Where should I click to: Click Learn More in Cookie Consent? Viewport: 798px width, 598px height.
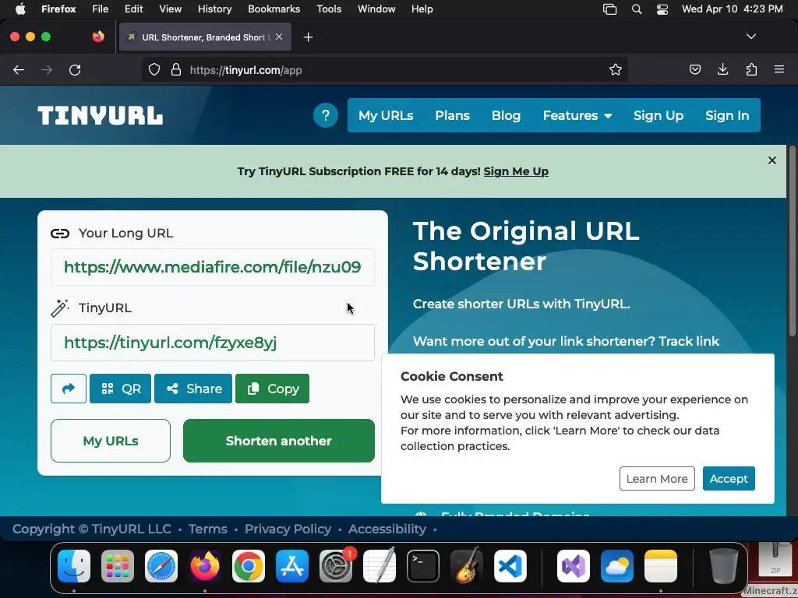(x=657, y=479)
